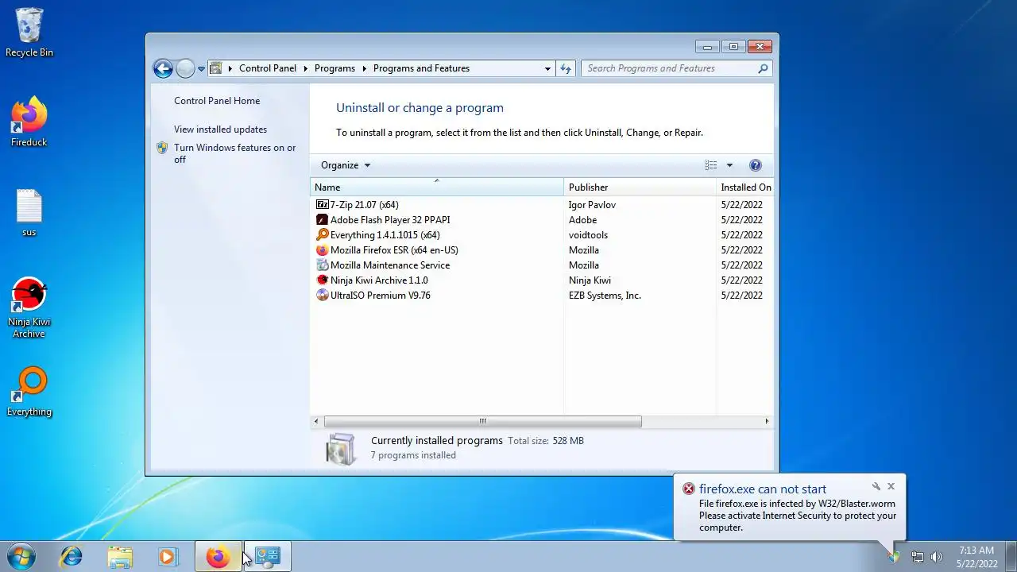Select the EZB Systems, Inc. cell
Viewport: 1017px width, 572px height.
(605, 296)
